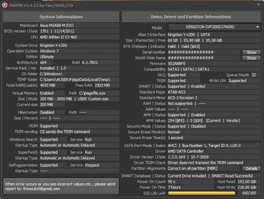The image size is (264, 199).
Task: Click the yellow SSD Life Left bar
Action: 202,193
